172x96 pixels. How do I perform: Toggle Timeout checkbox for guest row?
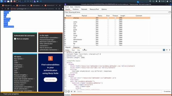click(115, 30)
